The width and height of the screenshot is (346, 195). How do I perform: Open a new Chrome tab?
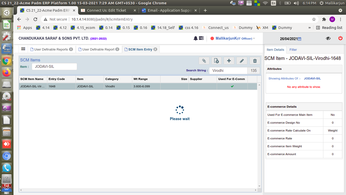[205, 10]
